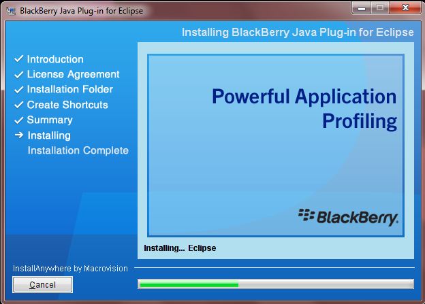
Task: Select the License Agreement step label
Action: pyautogui.click(x=73, y=74)
